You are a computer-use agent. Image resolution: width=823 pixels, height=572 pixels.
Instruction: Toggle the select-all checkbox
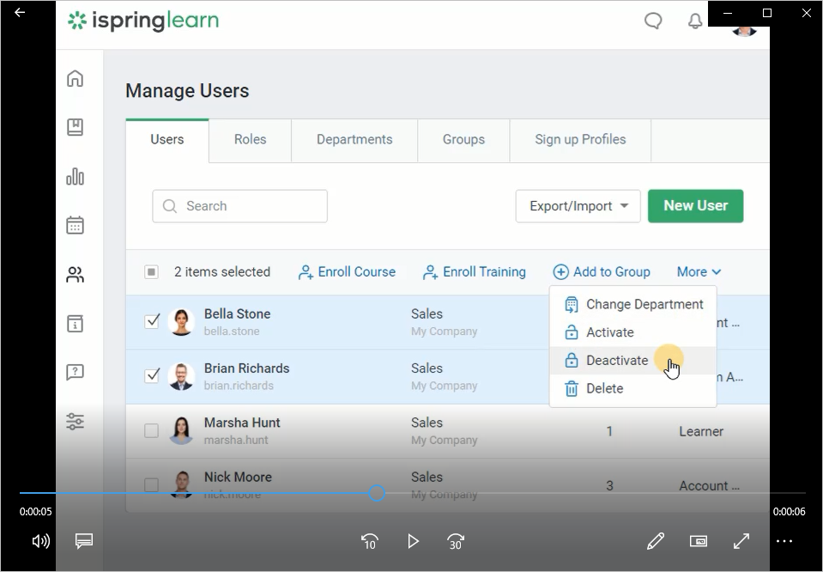(x=151, y=271)
